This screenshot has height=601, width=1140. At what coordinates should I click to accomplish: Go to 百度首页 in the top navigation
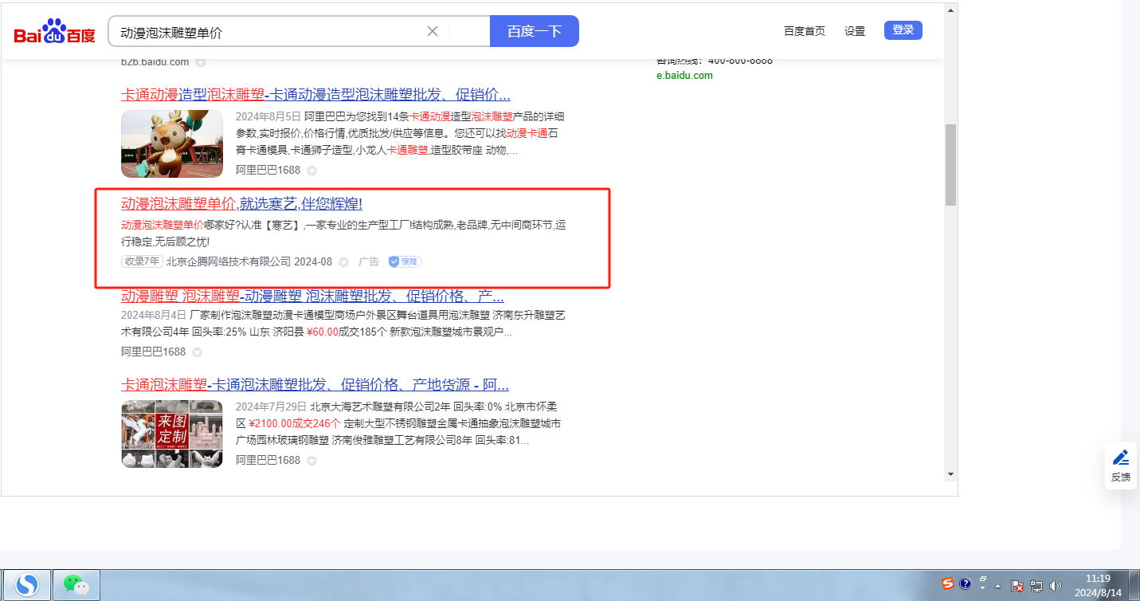(x=804, y=31)
